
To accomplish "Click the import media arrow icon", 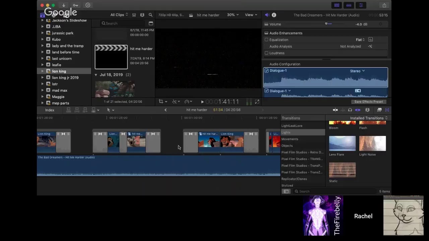I will [63, 5].
